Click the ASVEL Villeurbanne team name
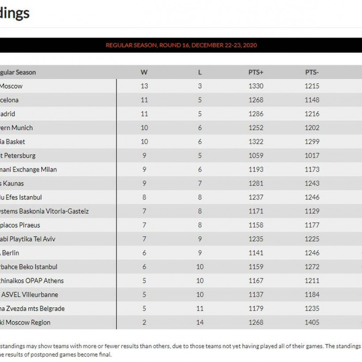 pos(29,295)
